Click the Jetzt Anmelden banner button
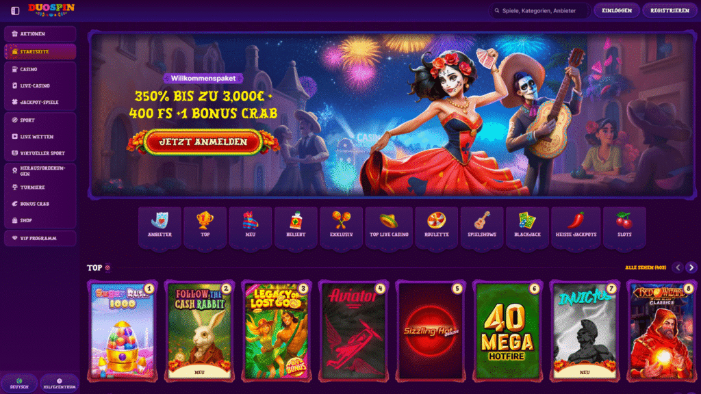 203,142
